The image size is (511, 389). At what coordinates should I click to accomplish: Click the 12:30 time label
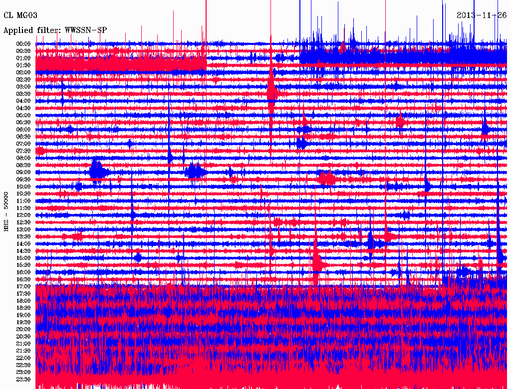tap(23, 222)
